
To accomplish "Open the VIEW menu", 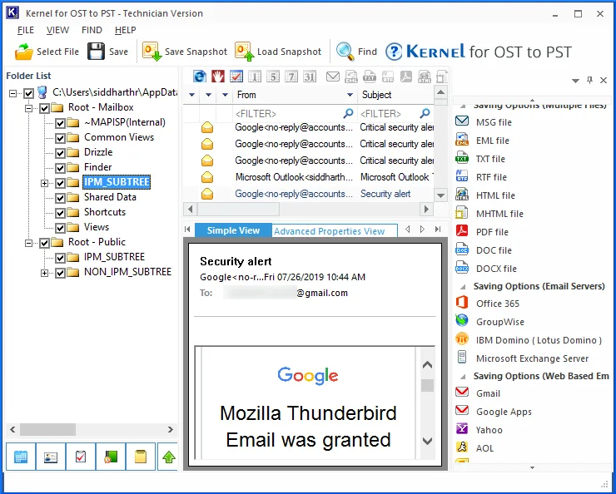I will coord(57,30).
